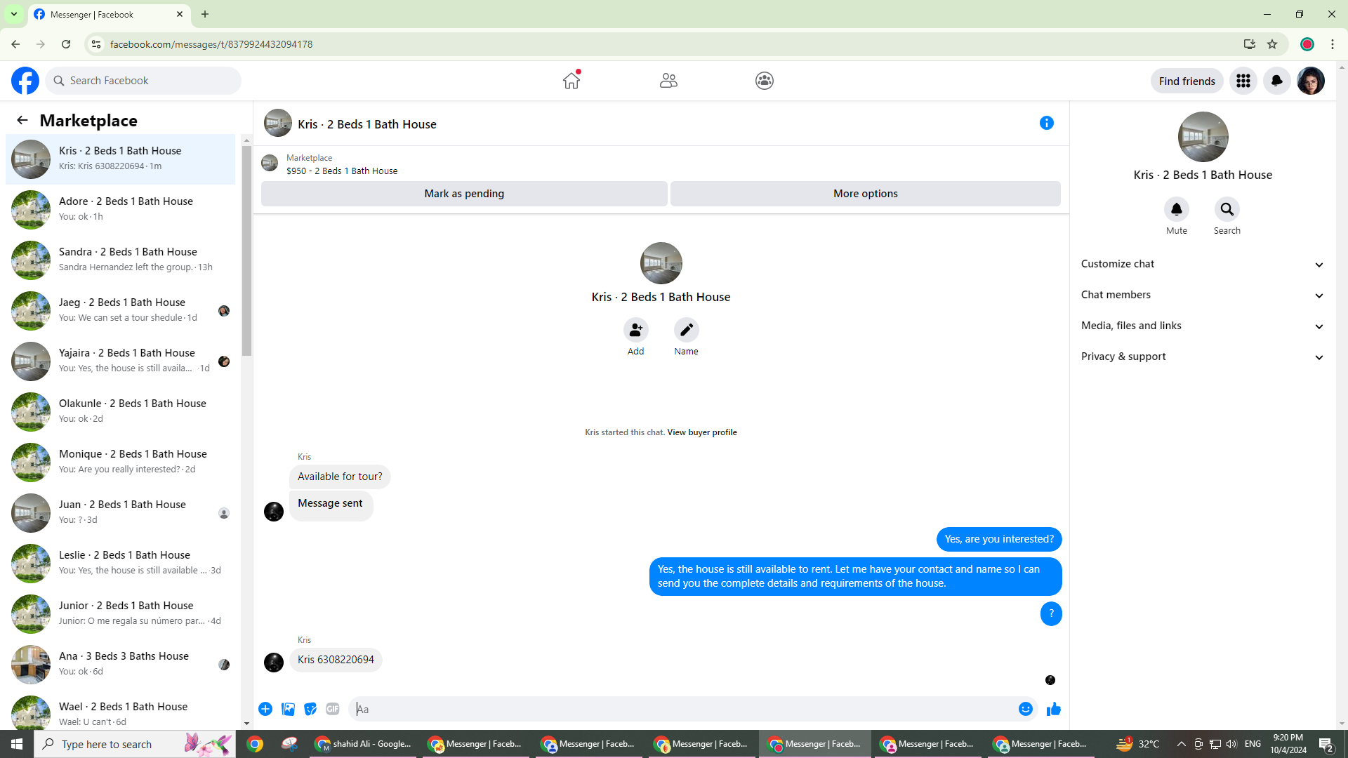This screenshot has width=1348, height=758.
Task: Select the Messenger | Facebook browser tab
Action: (x=109, y=14)
